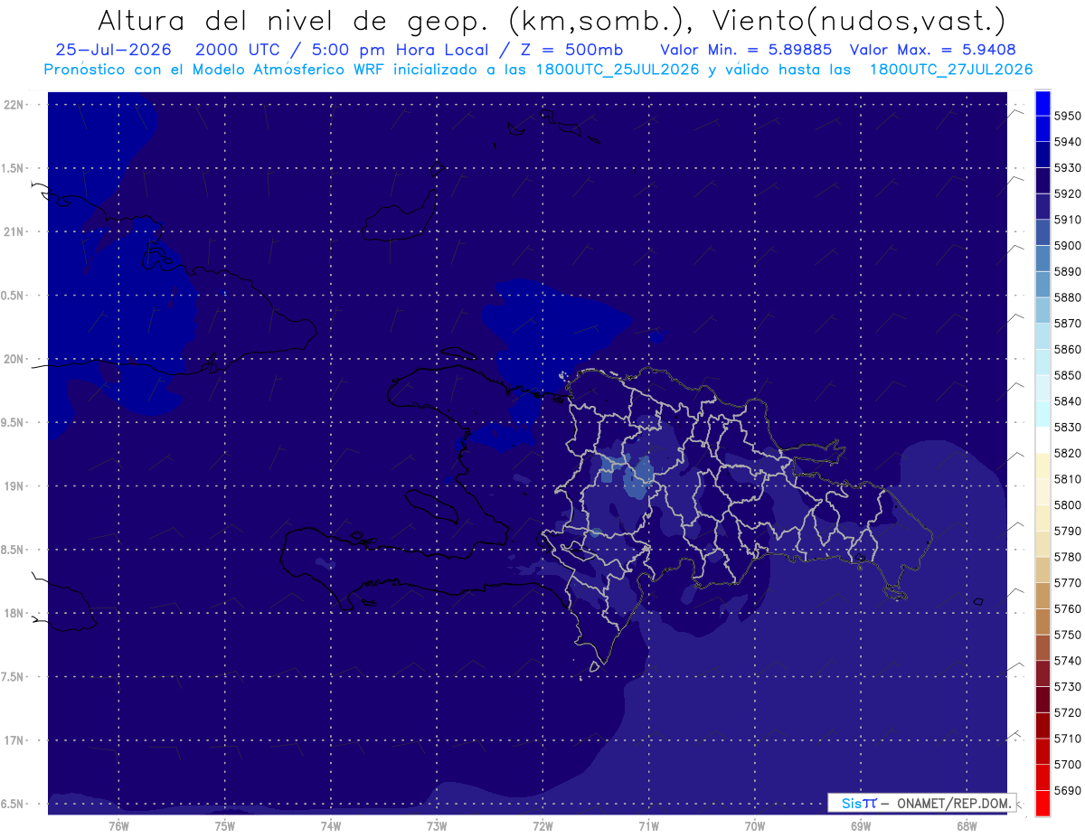The image size is (1085, 838).
Task: Click the bright red swatch below 5690
Action: point(1043,803)
